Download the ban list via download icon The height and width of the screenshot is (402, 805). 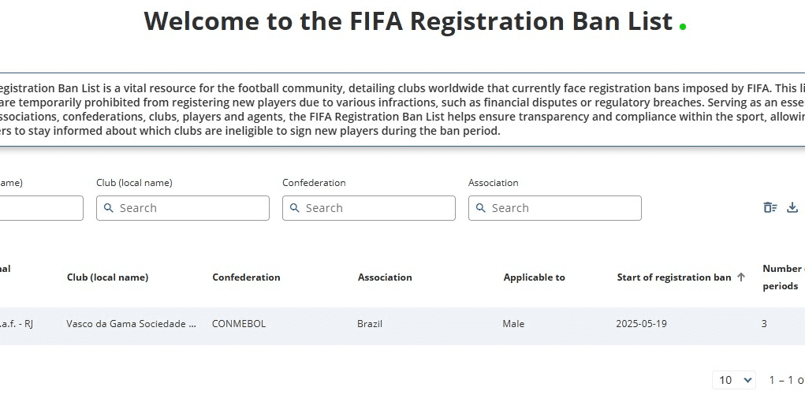tap(792, 207)
